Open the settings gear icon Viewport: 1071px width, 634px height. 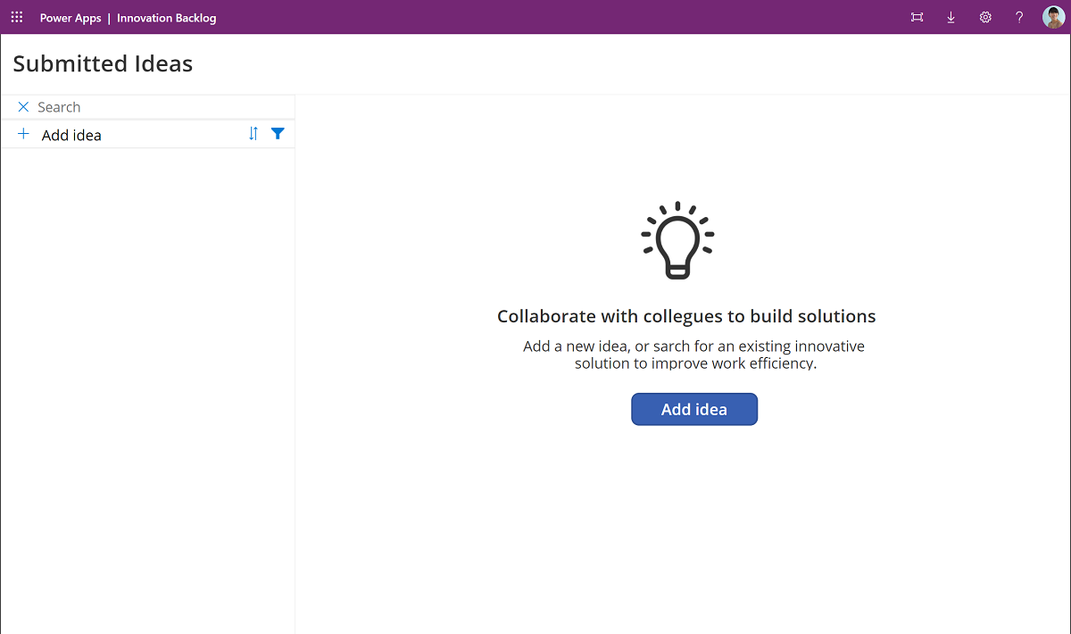[x=985, y=17]
